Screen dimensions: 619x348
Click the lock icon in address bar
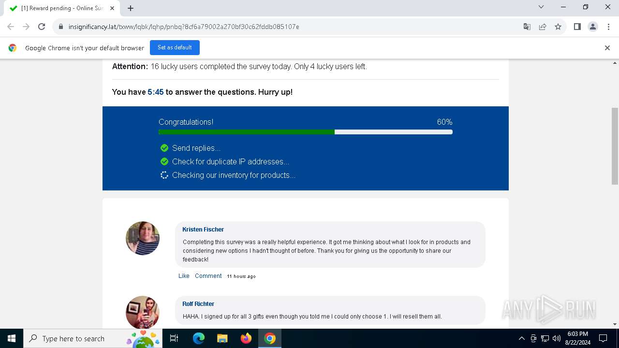(x=61, y=27)
